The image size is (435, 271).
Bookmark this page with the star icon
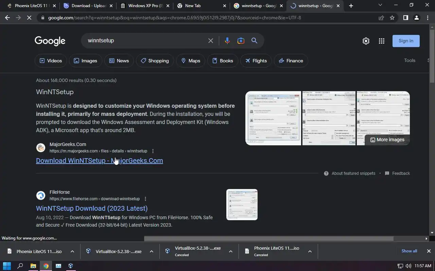click(x=392, y=18)
